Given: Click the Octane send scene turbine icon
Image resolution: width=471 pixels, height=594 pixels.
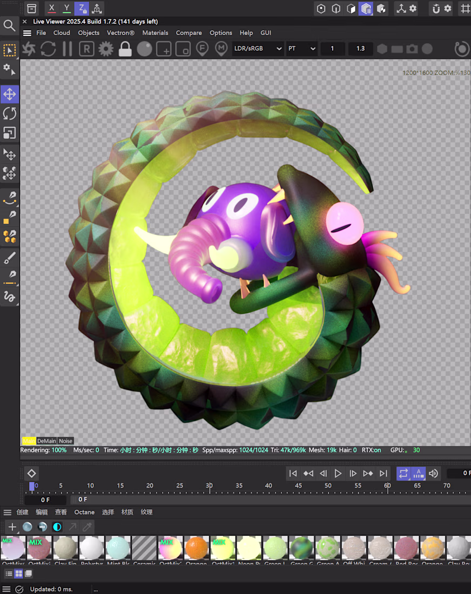Looking at the screenshot, I should 29,49.
